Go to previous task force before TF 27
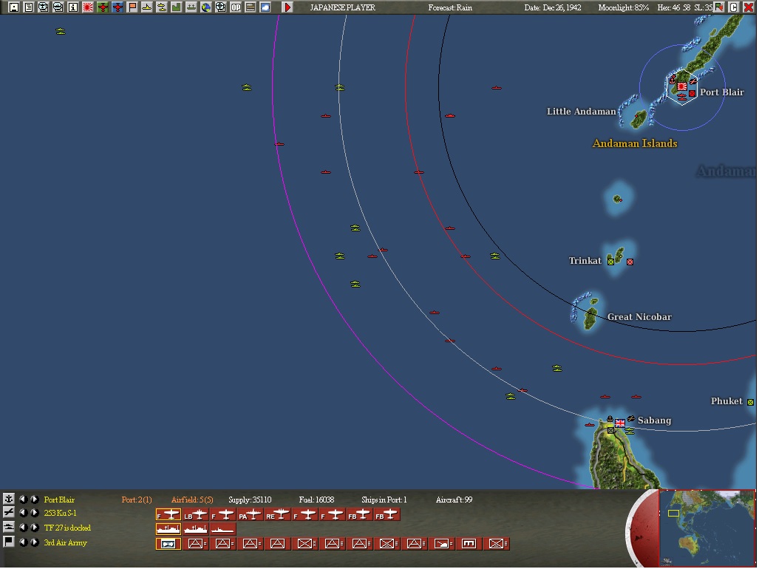This screenshot has width=759, height=569. tap(23, 528)
